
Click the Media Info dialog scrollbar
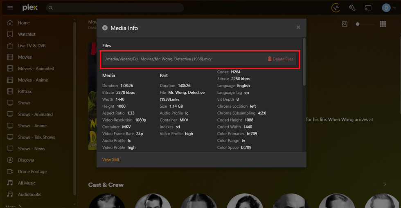tap(304, 62)
